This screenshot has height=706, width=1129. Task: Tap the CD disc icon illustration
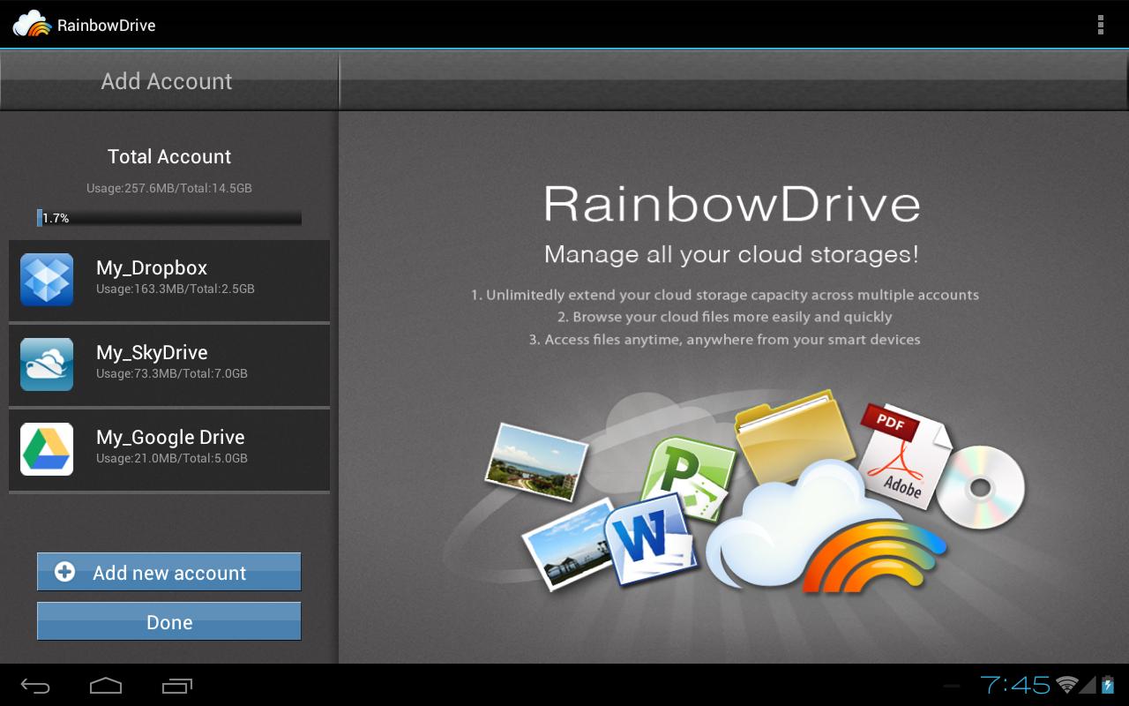tap(980, 487)
